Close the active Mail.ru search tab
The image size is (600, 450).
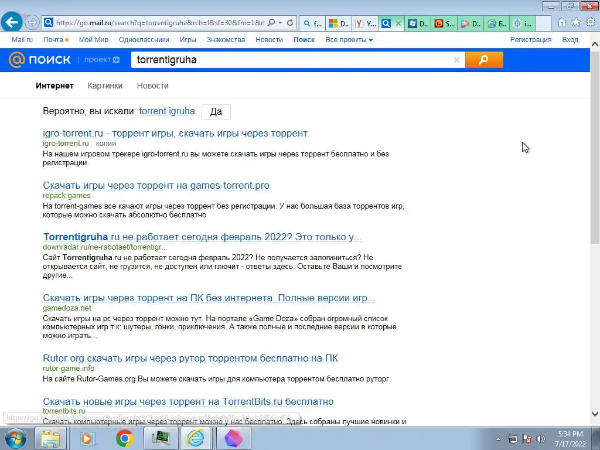(398, 23)
